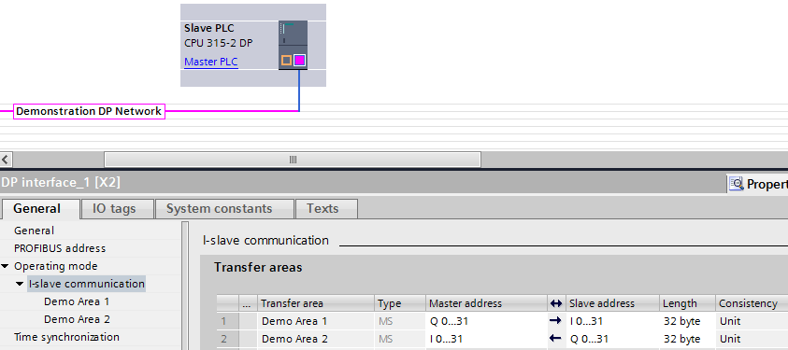
Task: Click the left arrow for Demo Area 2
Action: coord(555,339)
